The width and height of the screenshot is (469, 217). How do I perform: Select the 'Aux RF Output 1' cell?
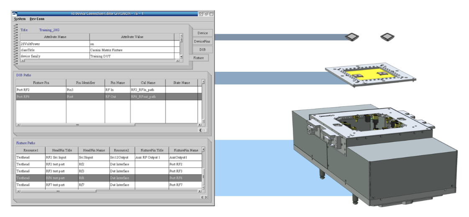tap(151, 157)
